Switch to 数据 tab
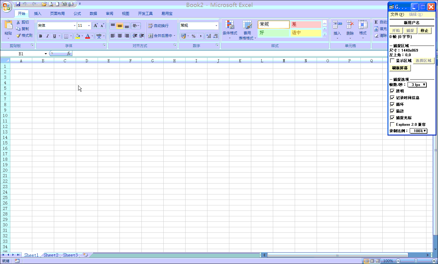Image resolution: width=438 pixels, height=264 pixels. 93,14
